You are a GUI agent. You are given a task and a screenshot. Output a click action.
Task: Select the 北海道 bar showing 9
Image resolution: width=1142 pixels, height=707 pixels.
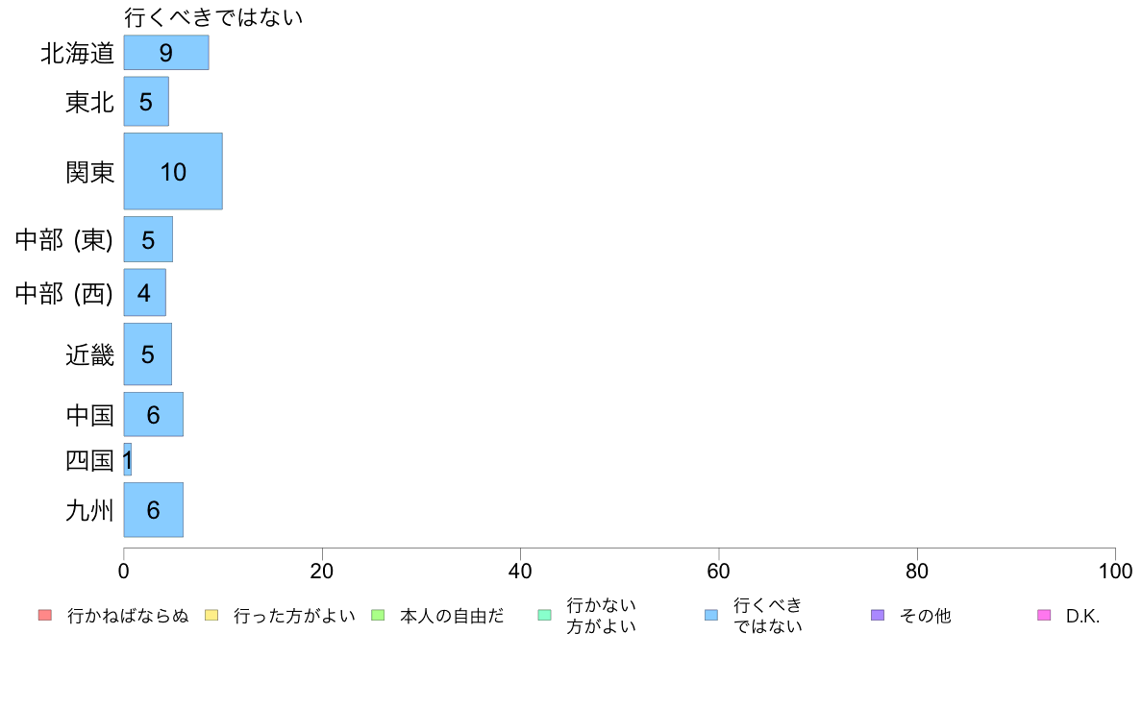(x=166, y=53)
